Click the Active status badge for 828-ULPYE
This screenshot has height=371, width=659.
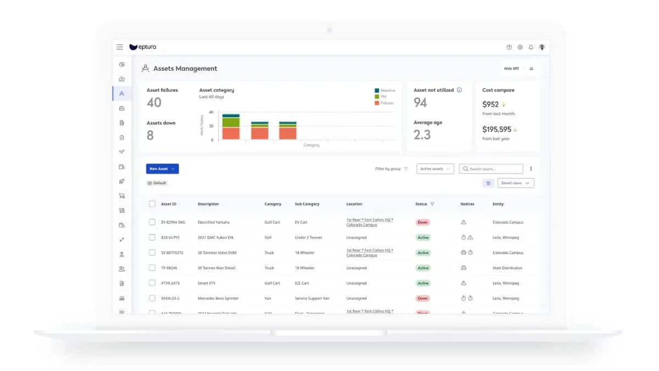423,237
